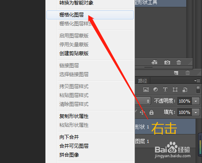Choose 复制形状属性 menu item
The image size is (202, 163).
[x=74, y=116]
